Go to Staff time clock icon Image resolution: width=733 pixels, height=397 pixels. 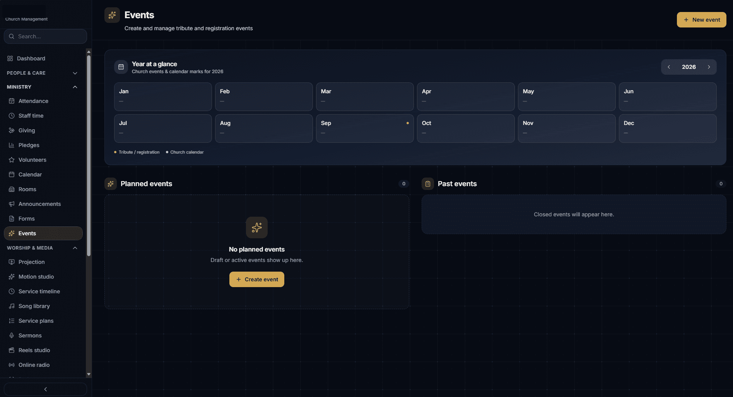12,116
